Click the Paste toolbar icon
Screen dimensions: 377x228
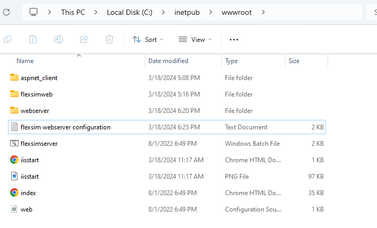coord(33,39)
